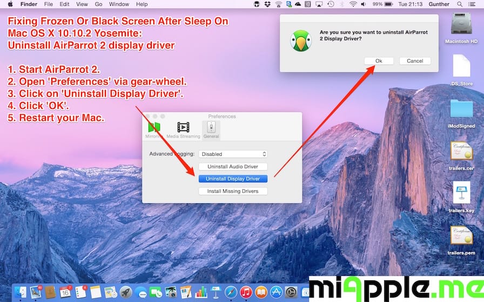Open System Preferences from the Dock

291,292
